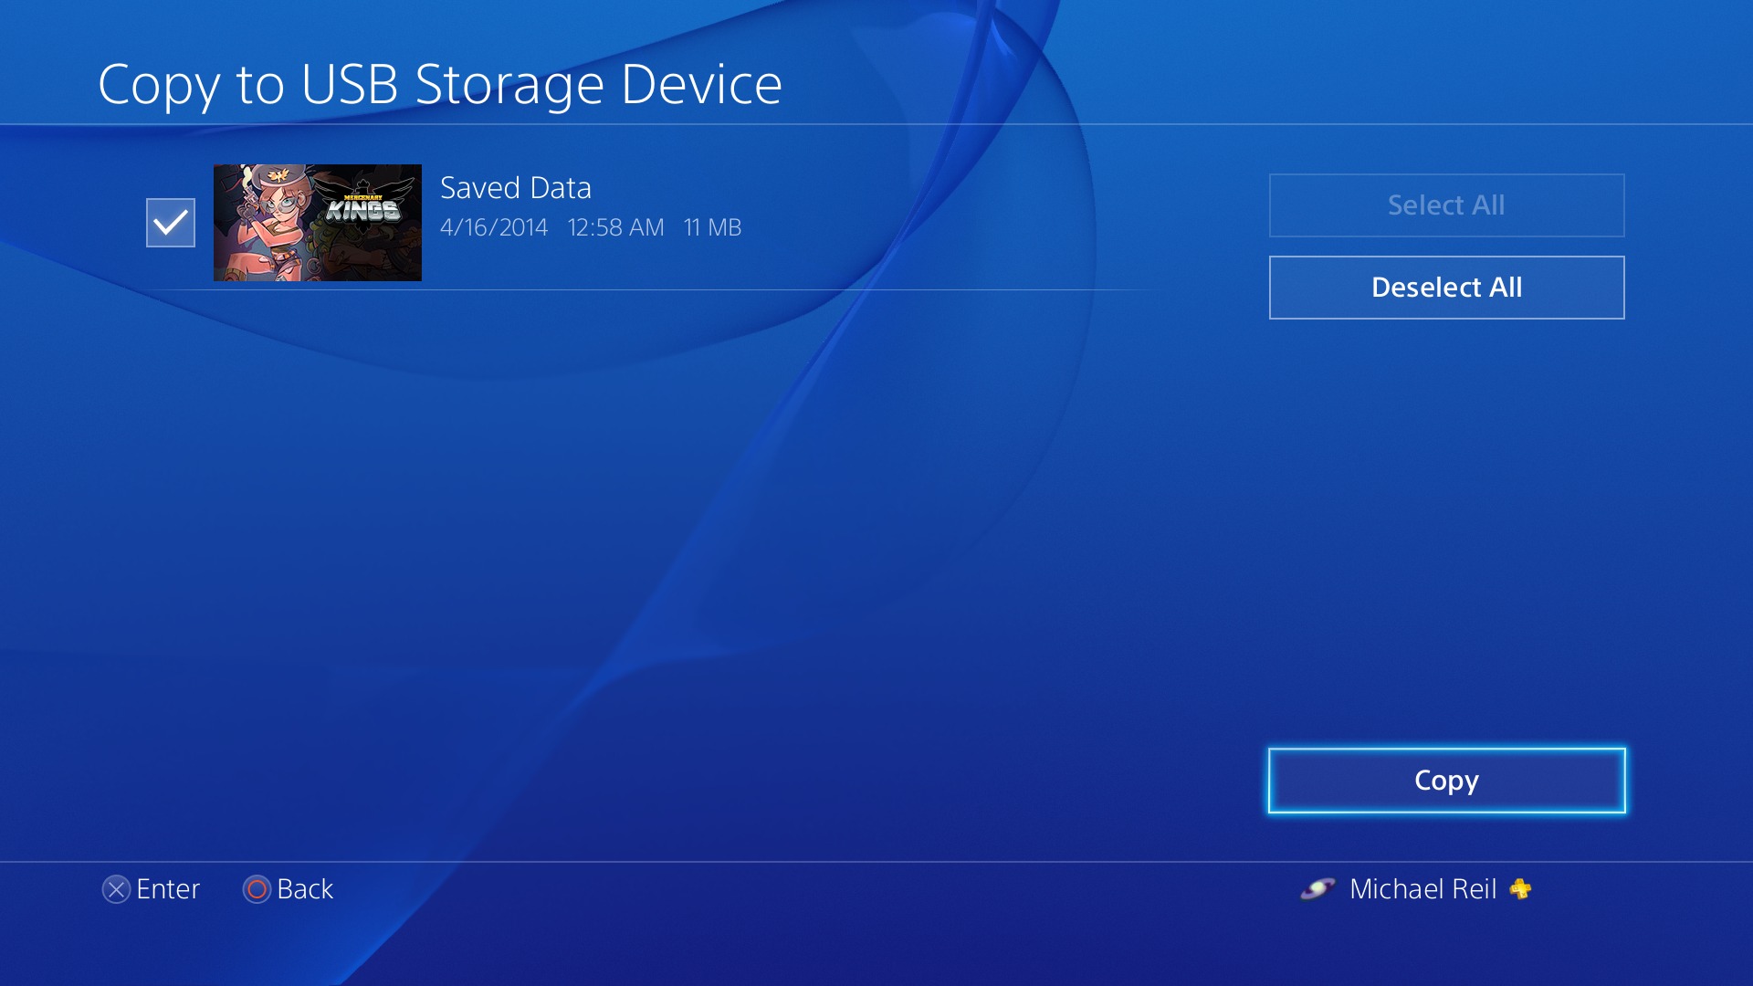This screenshot has width=1753, height=986.
Task: Click the 4/16/2014 save date
Action: click(494, 227)
